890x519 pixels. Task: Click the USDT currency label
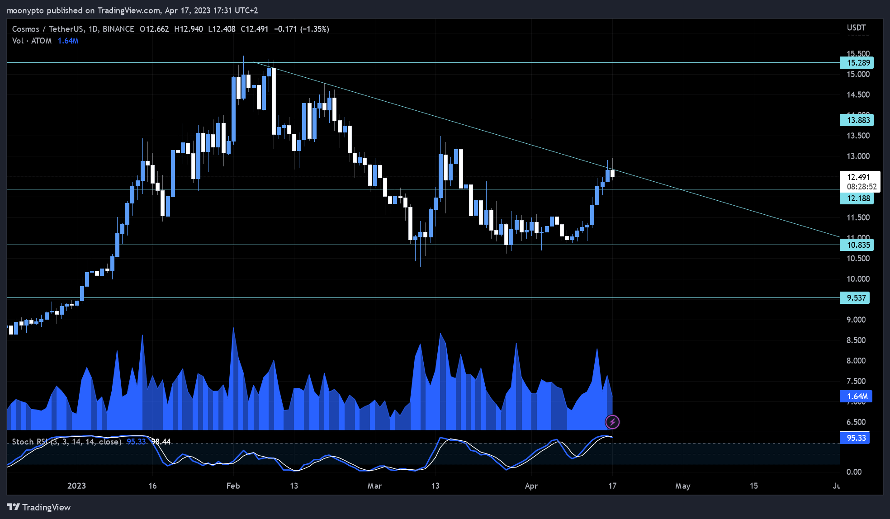point(857,28)
